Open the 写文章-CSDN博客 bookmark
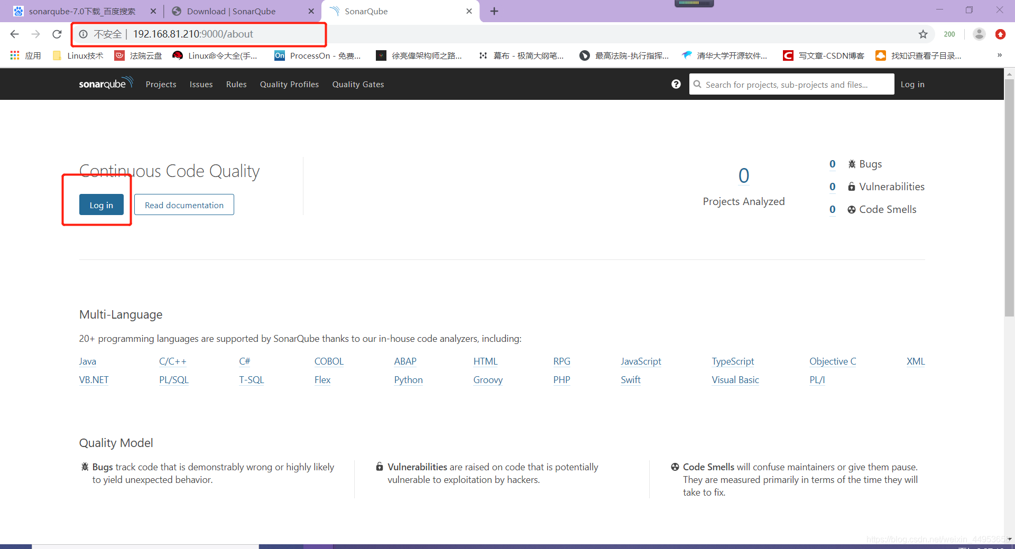1015x549 pixels. click(824, 55)
